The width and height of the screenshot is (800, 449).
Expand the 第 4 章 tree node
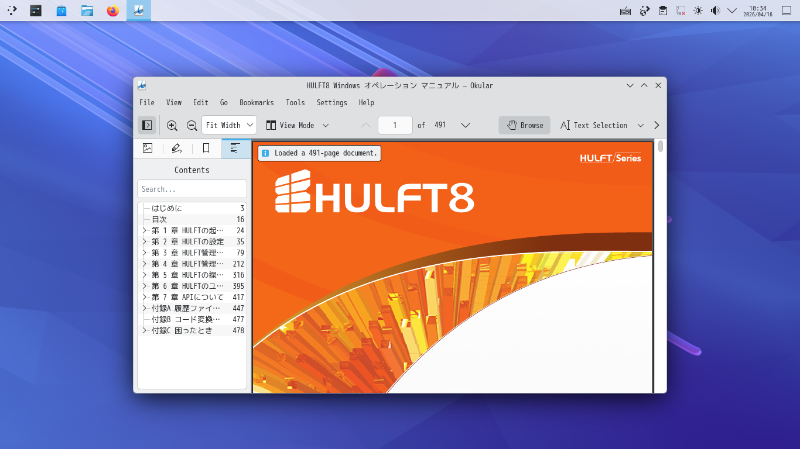145,264
